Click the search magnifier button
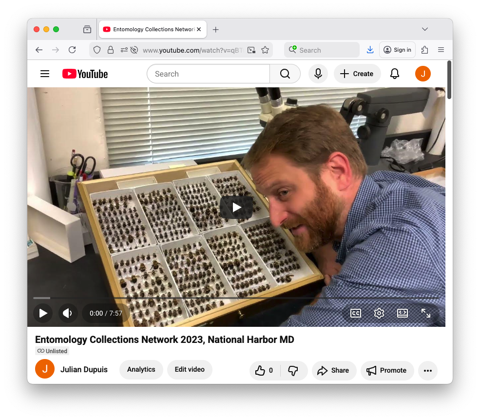 pyautogui.click(x=285, y=74)
